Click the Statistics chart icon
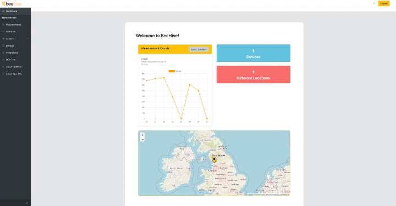 pyautogui.click(x=3, y=32)
